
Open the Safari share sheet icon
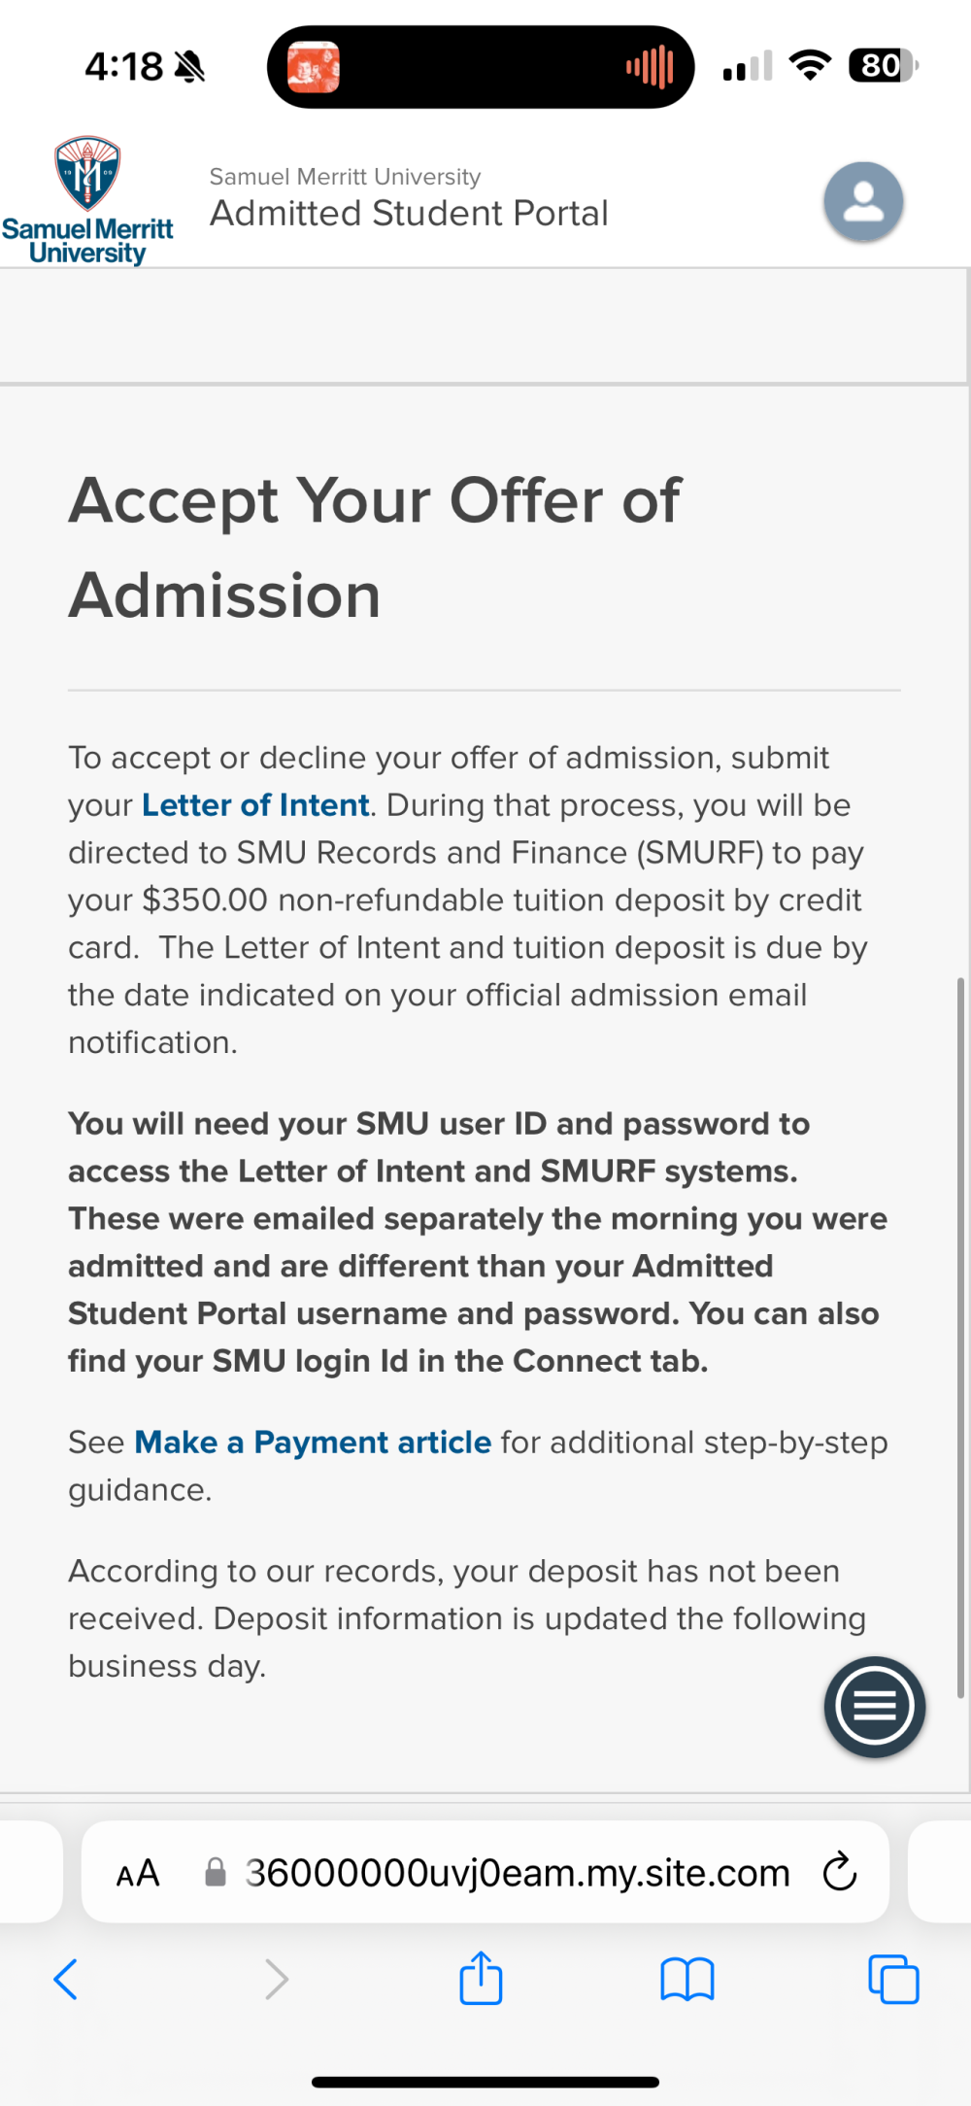coord(481,1977)
